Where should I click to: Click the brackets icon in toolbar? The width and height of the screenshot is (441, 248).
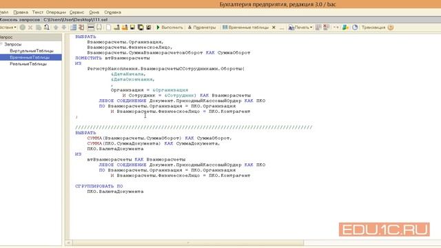(99, 28)
